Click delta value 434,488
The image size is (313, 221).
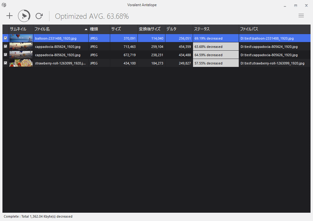point(185,55)
